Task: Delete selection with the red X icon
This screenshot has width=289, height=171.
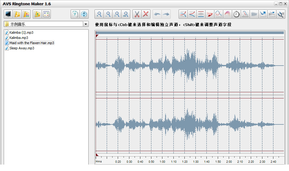Action: click(146, 14)
